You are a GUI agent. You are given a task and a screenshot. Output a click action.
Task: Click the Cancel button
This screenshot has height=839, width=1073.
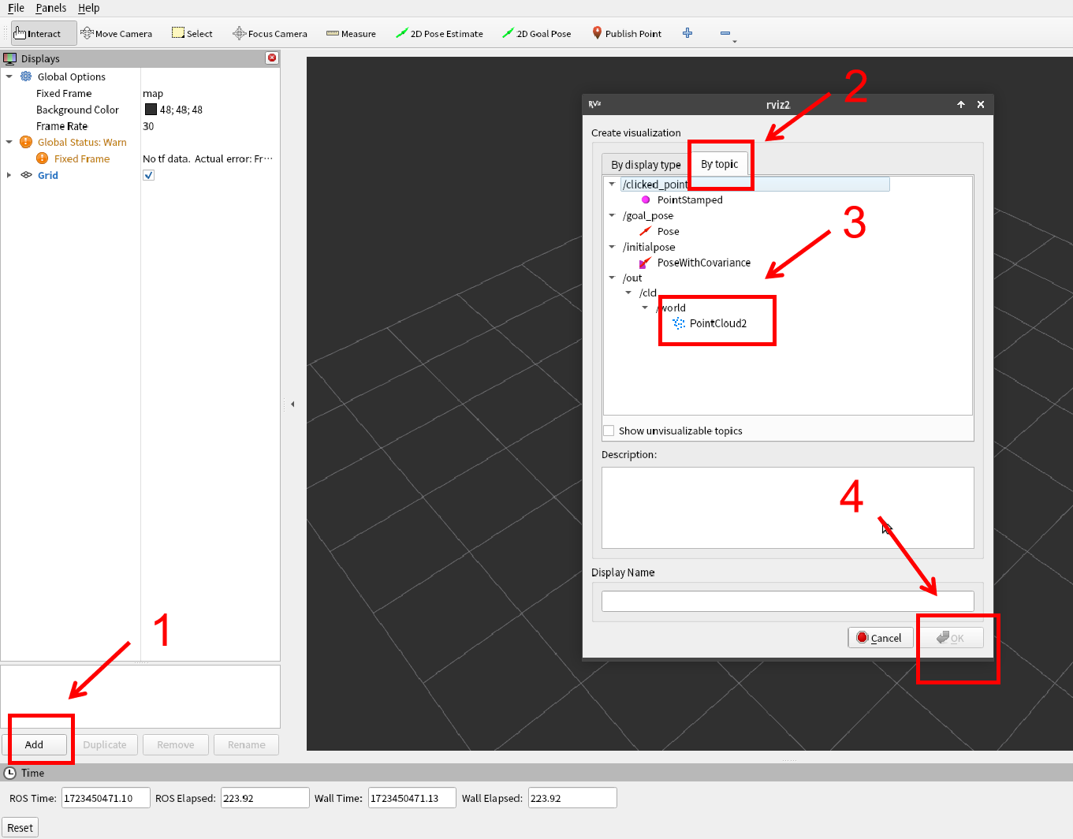pyautogui.click(x=880, y=638)
